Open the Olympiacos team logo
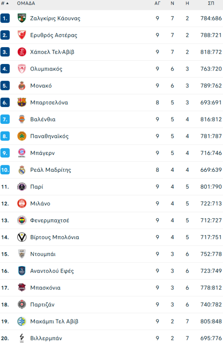The width and height of the screenshot is (223, 345). 22,69
